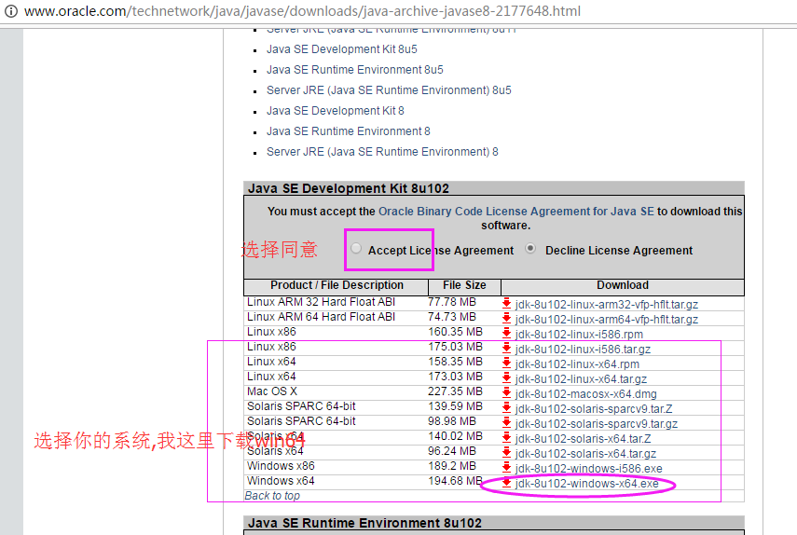Download jdk-8u102-solaris-sparcv9.tar.gz file link
The width and height of the screenshot is (797, 535).
pyautogui.click(x=597, y=424)
